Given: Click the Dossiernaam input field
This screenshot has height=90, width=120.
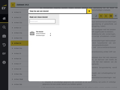Looking at the screenshot, I should click(x=42, y=21).
